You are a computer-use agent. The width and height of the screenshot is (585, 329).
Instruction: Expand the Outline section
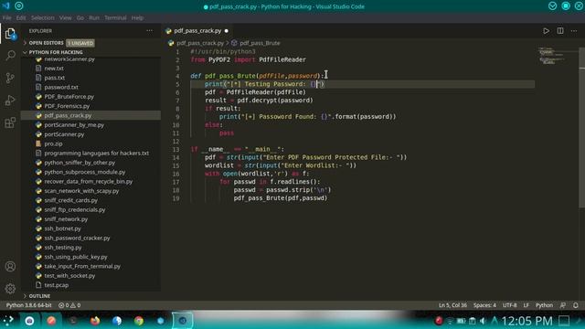click(39, 296)
